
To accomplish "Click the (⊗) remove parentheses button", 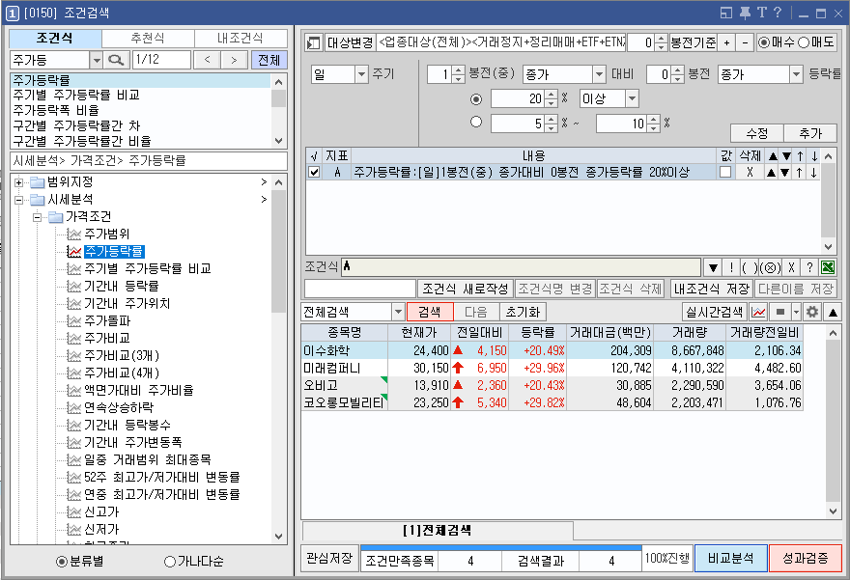I will pyautogui.click(x=771, y=267).
